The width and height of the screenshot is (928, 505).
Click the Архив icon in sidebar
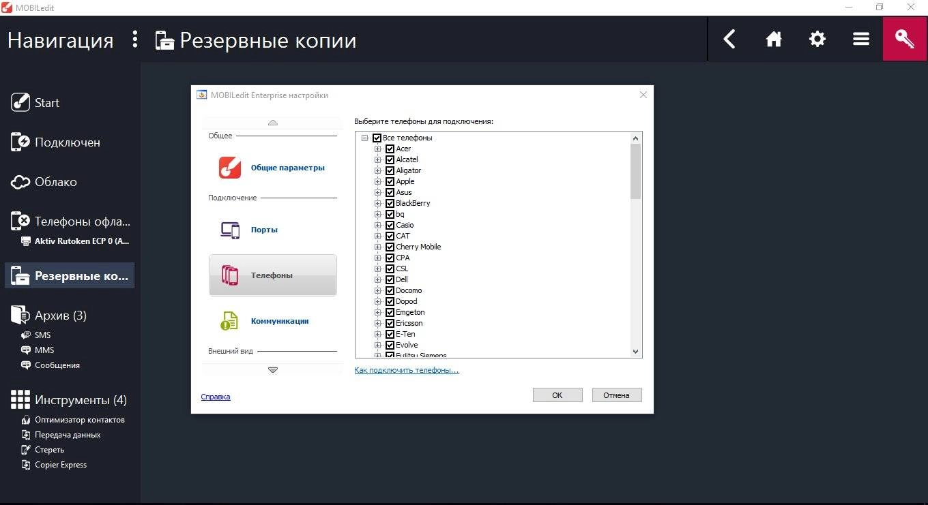tap(20, 315)
